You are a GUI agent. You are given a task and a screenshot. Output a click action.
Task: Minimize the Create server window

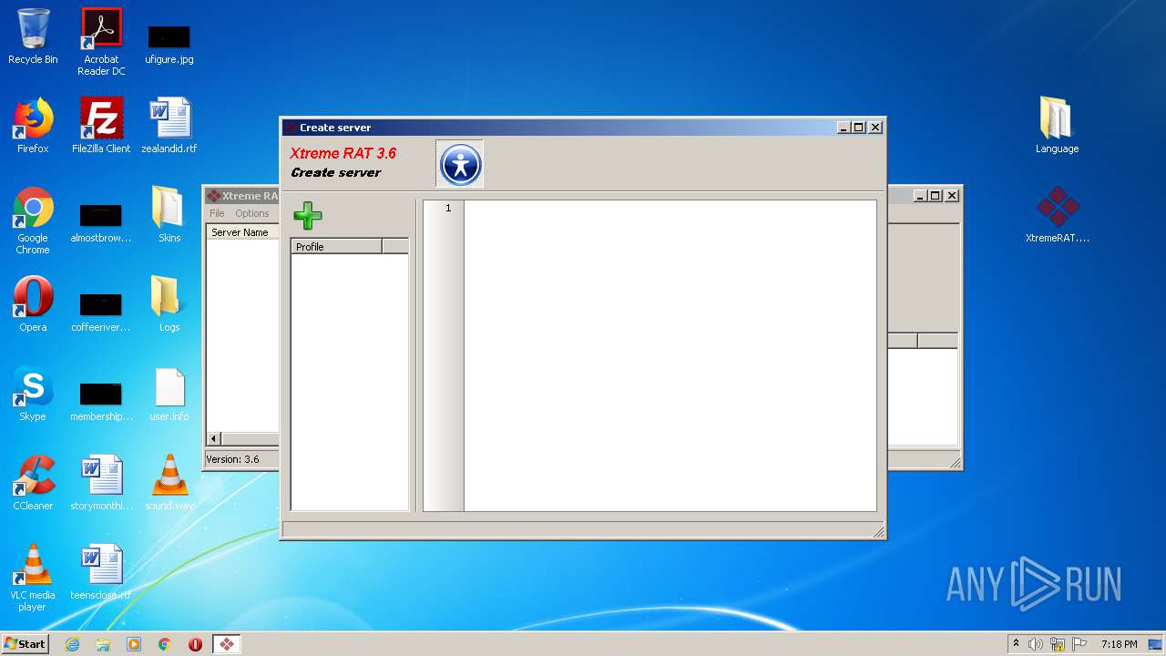844,128
